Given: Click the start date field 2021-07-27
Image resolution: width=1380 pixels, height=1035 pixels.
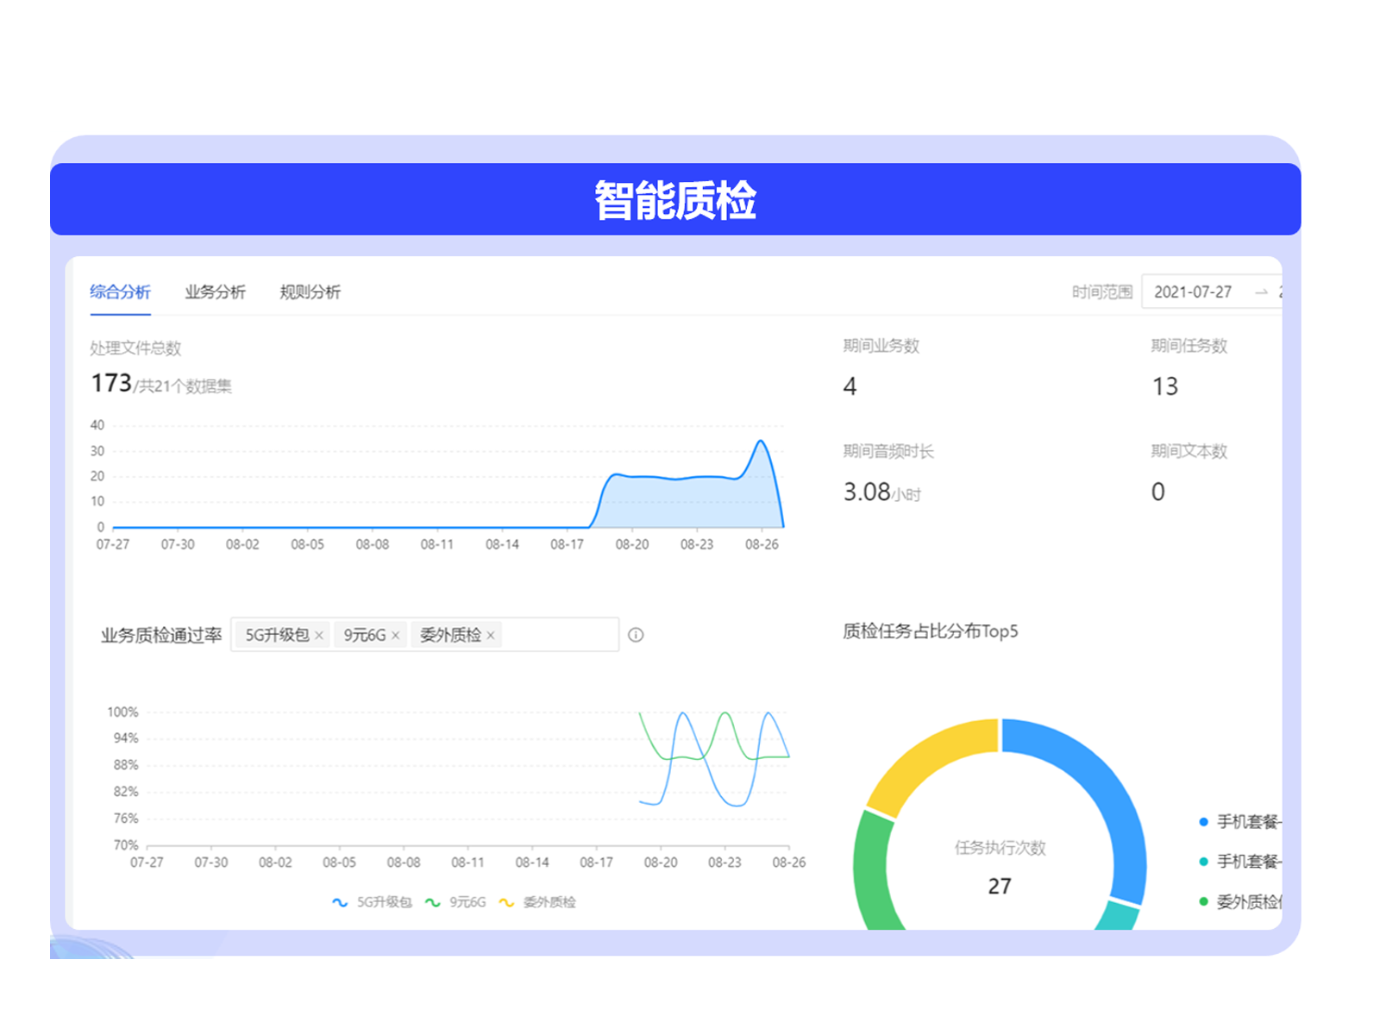Looking at the screenshot, I should pos(1193,292).
